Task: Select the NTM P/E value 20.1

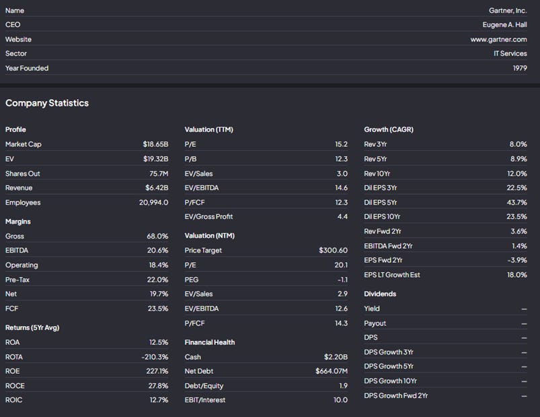Action: click(x=342, y=265)
